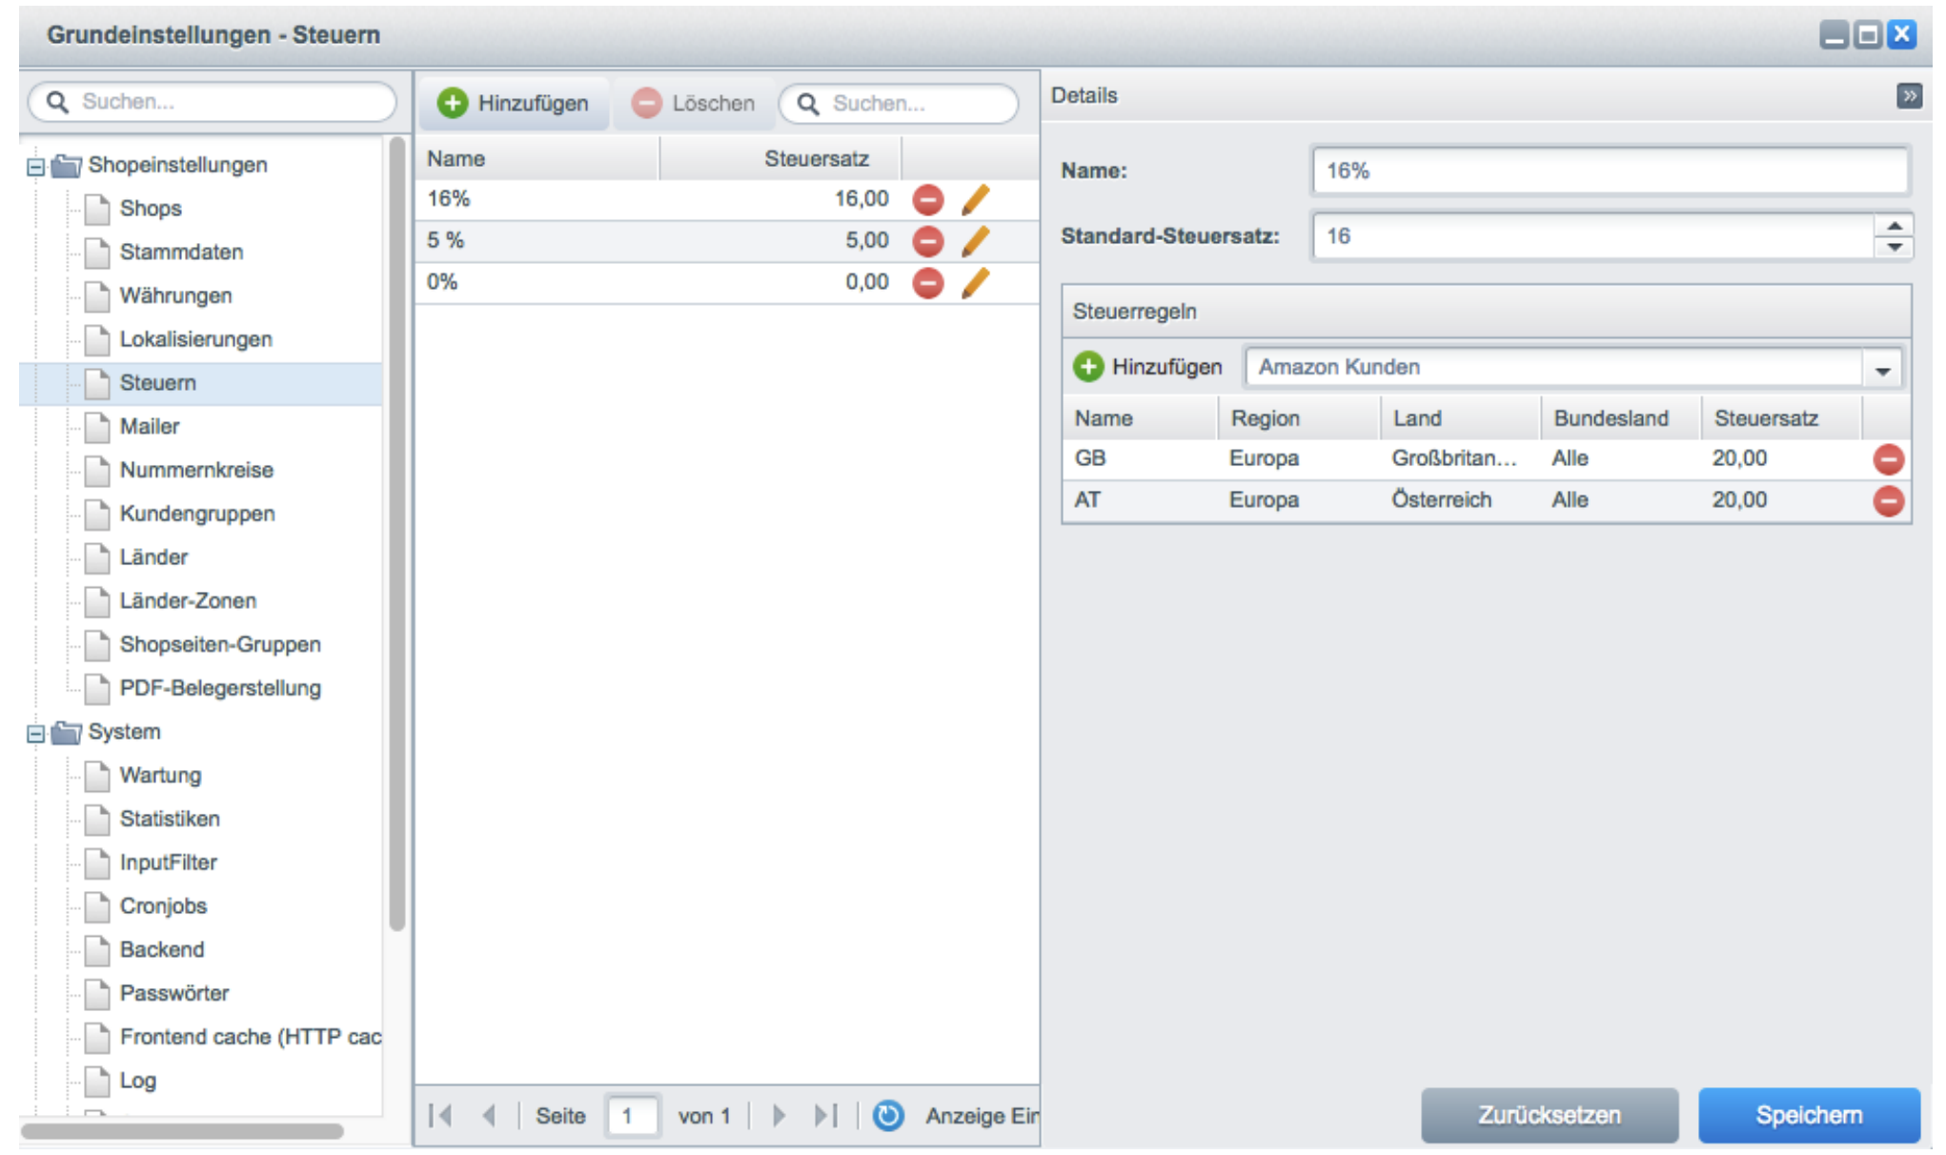Select Währungen in the navigation tree
Viewport: 1946px width, 1155px height.
[x=175, y=295]
